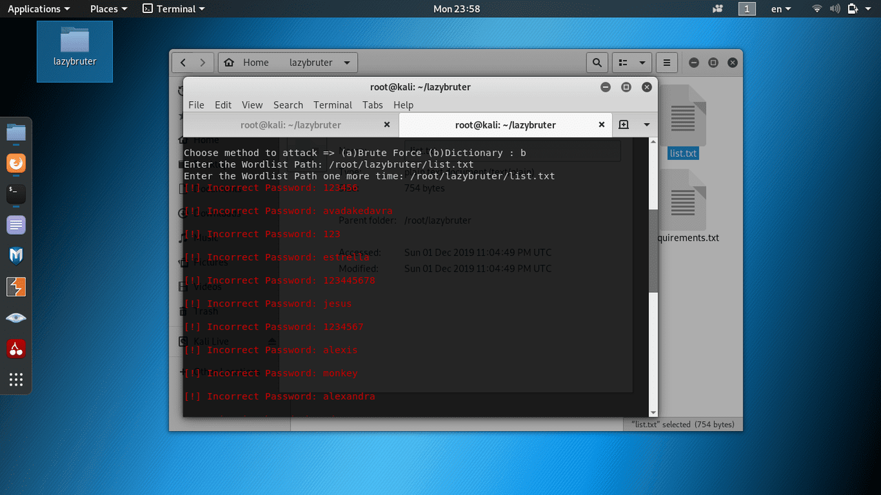Open the view options dropdown in Files
Image resolution: width=881 pixels, height=495 pixels.
click(642, 63)
